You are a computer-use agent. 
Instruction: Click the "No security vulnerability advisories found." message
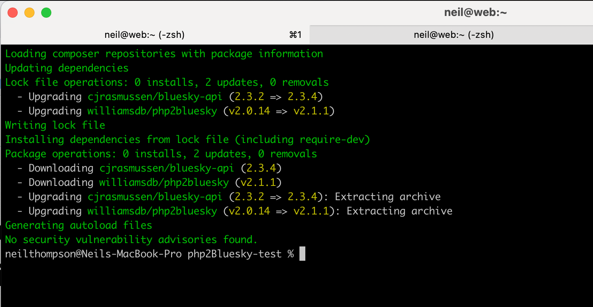[x=131, y=240]
